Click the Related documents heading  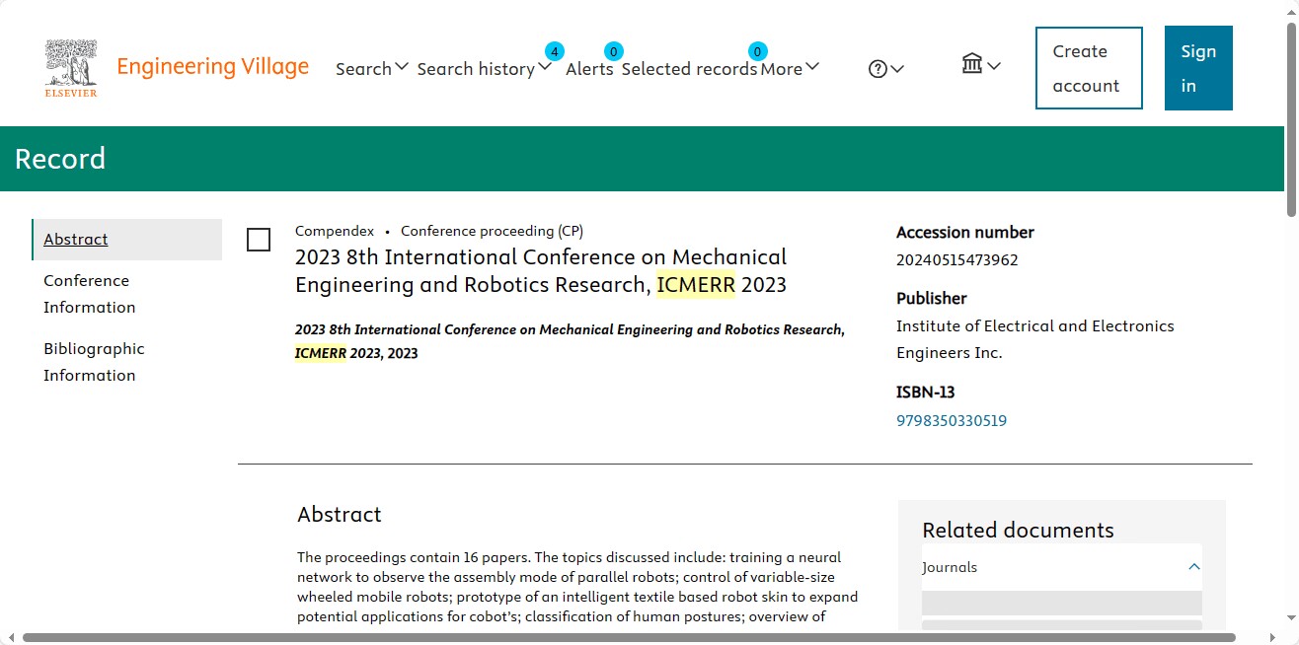click(x=1018, y=531)
